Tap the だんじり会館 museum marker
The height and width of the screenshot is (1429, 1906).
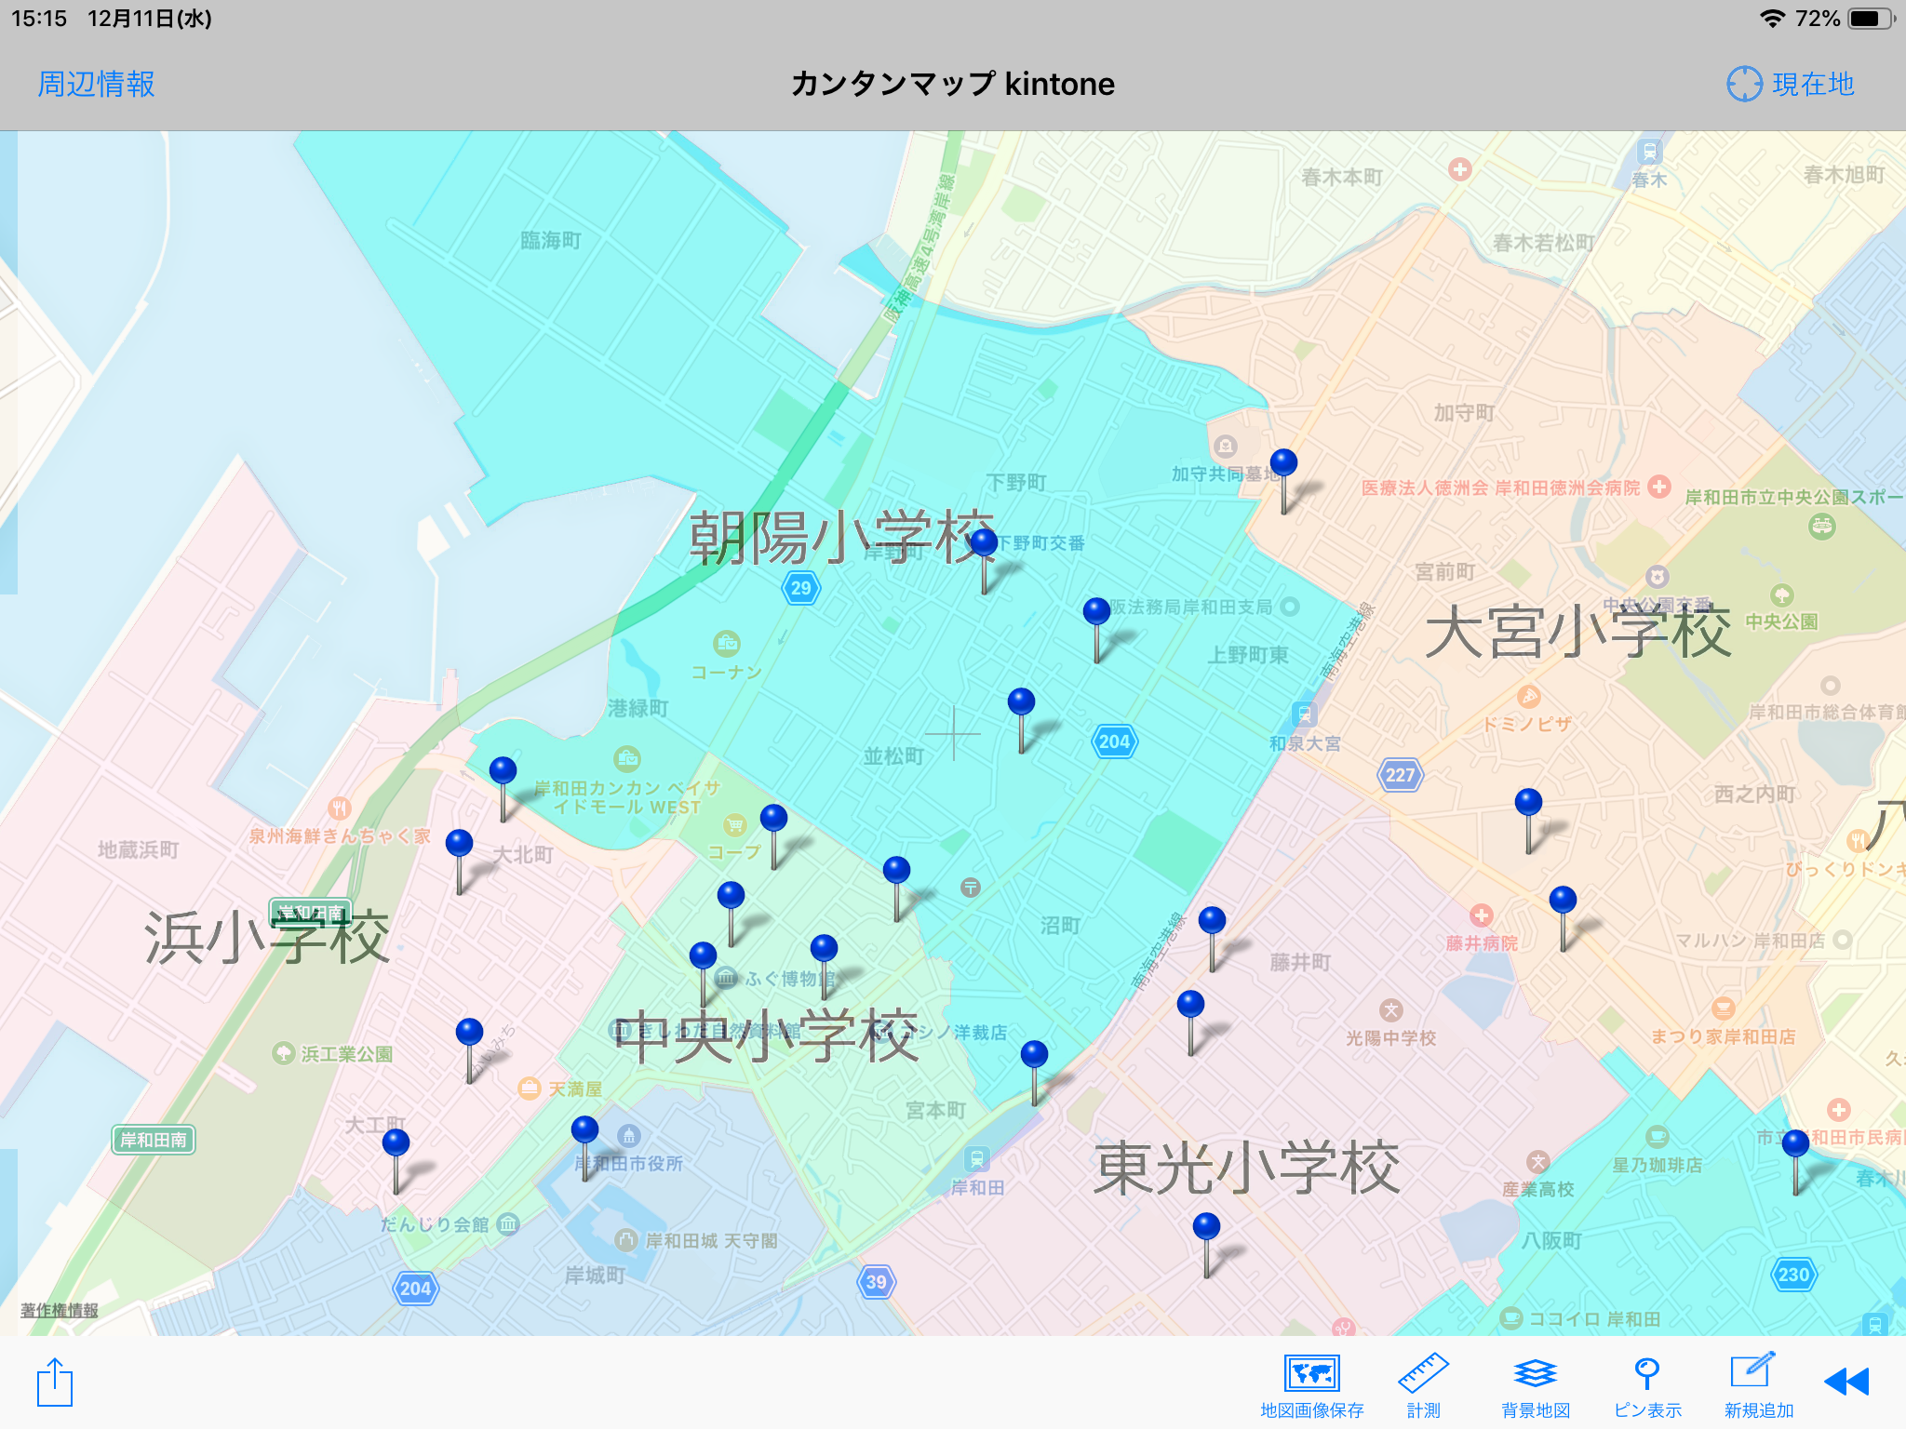[508, 1223]
